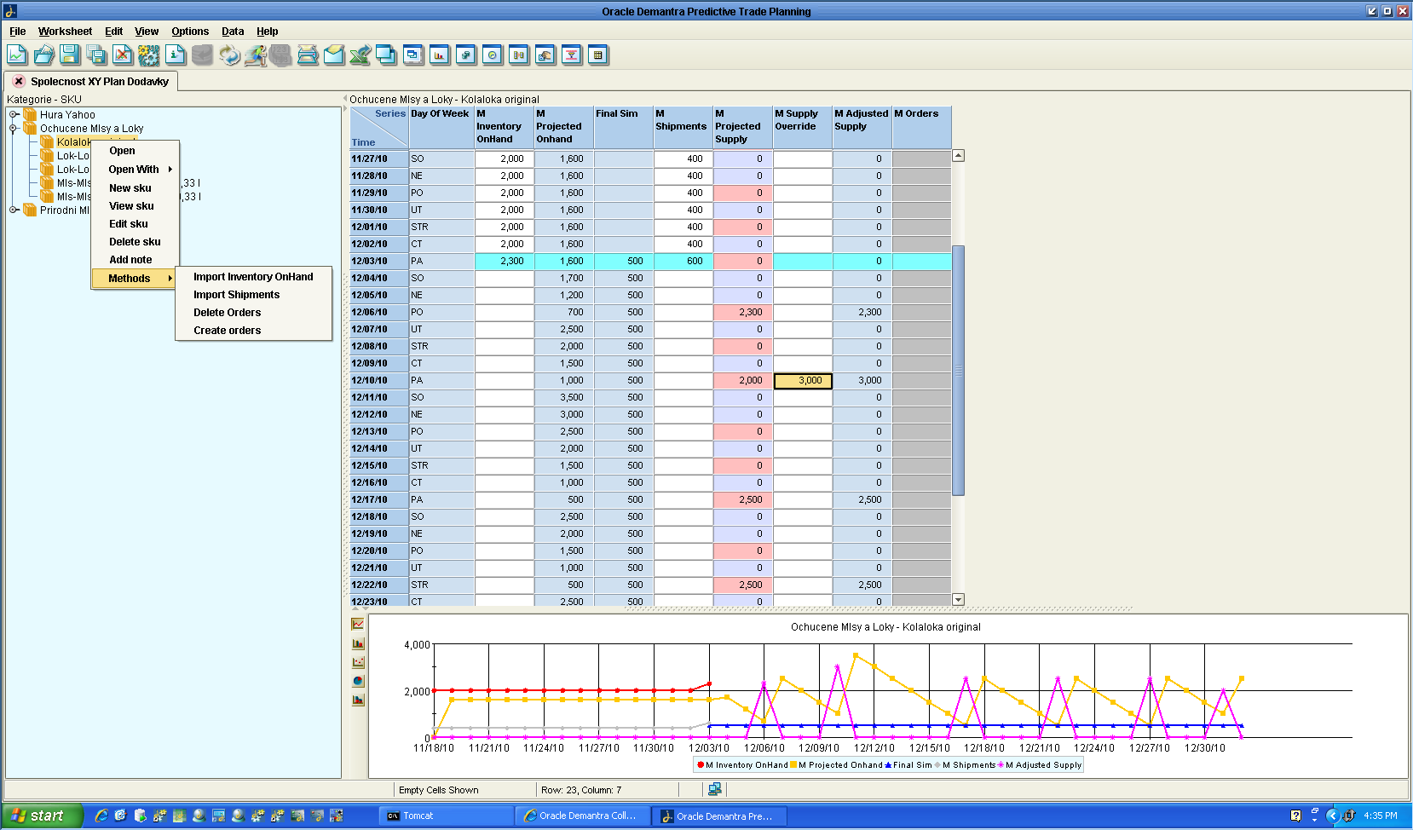Click the Cascade windows toolbar icon
The image size is (1413, 830).
387,55
